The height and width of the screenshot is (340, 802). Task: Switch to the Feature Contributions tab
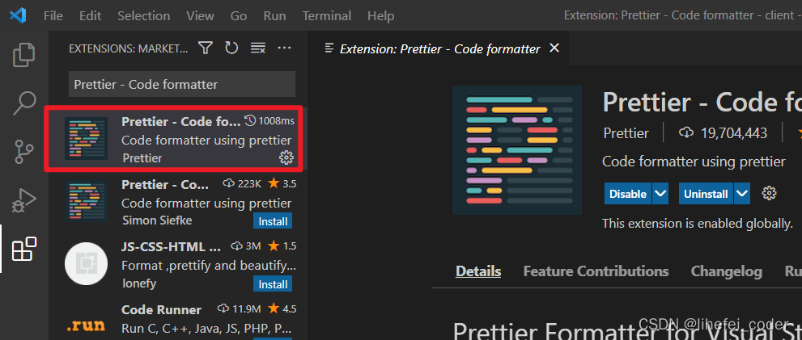tap(596, 271)
